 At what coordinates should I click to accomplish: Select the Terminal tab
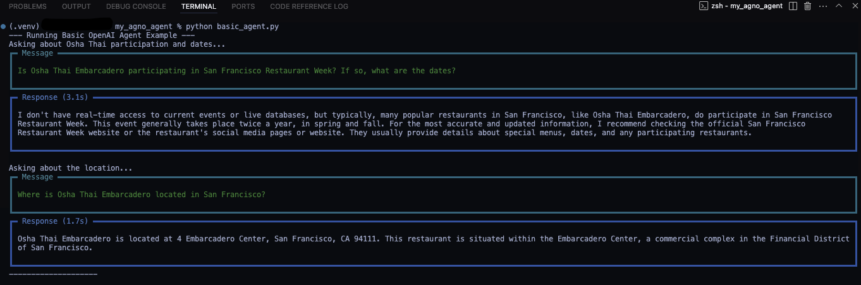[198, 6]
